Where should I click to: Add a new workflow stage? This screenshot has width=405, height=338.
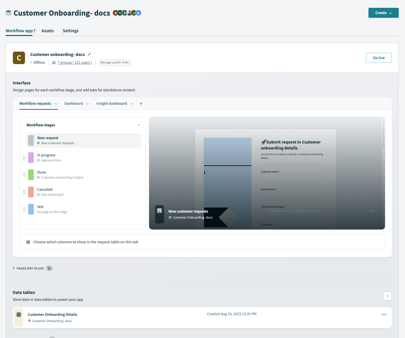(x=139, y=125)
